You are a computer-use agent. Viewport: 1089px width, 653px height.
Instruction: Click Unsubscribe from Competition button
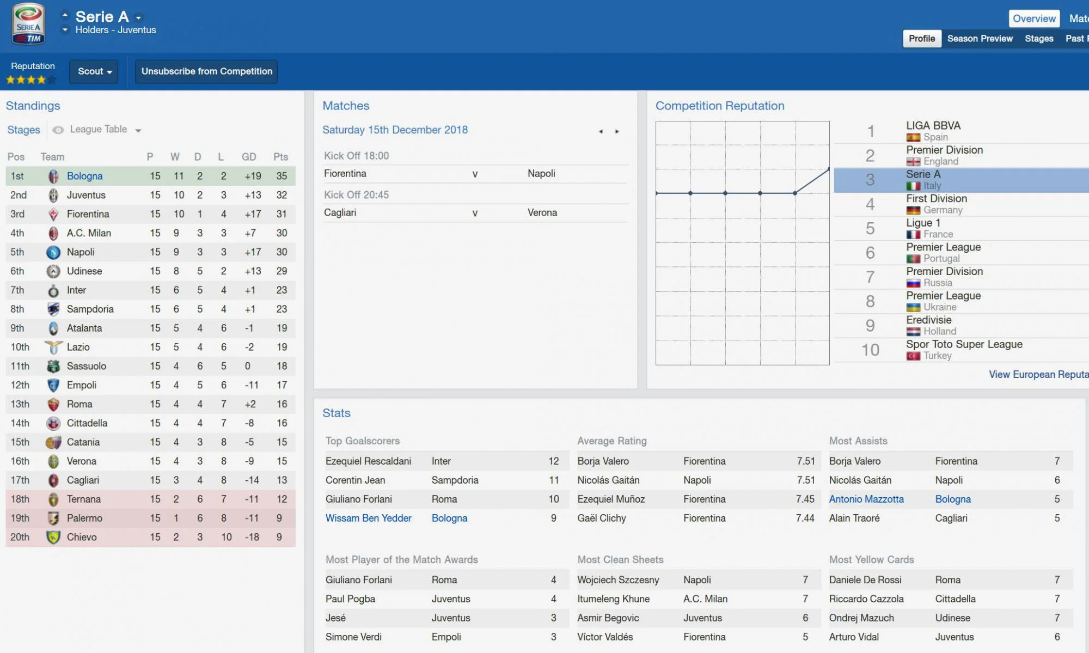[206, 71]
